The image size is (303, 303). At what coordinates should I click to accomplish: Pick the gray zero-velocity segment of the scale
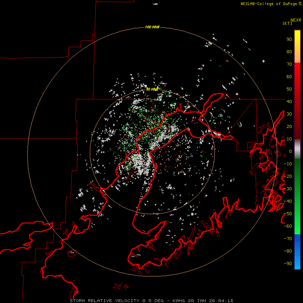(x=297, y=149)
